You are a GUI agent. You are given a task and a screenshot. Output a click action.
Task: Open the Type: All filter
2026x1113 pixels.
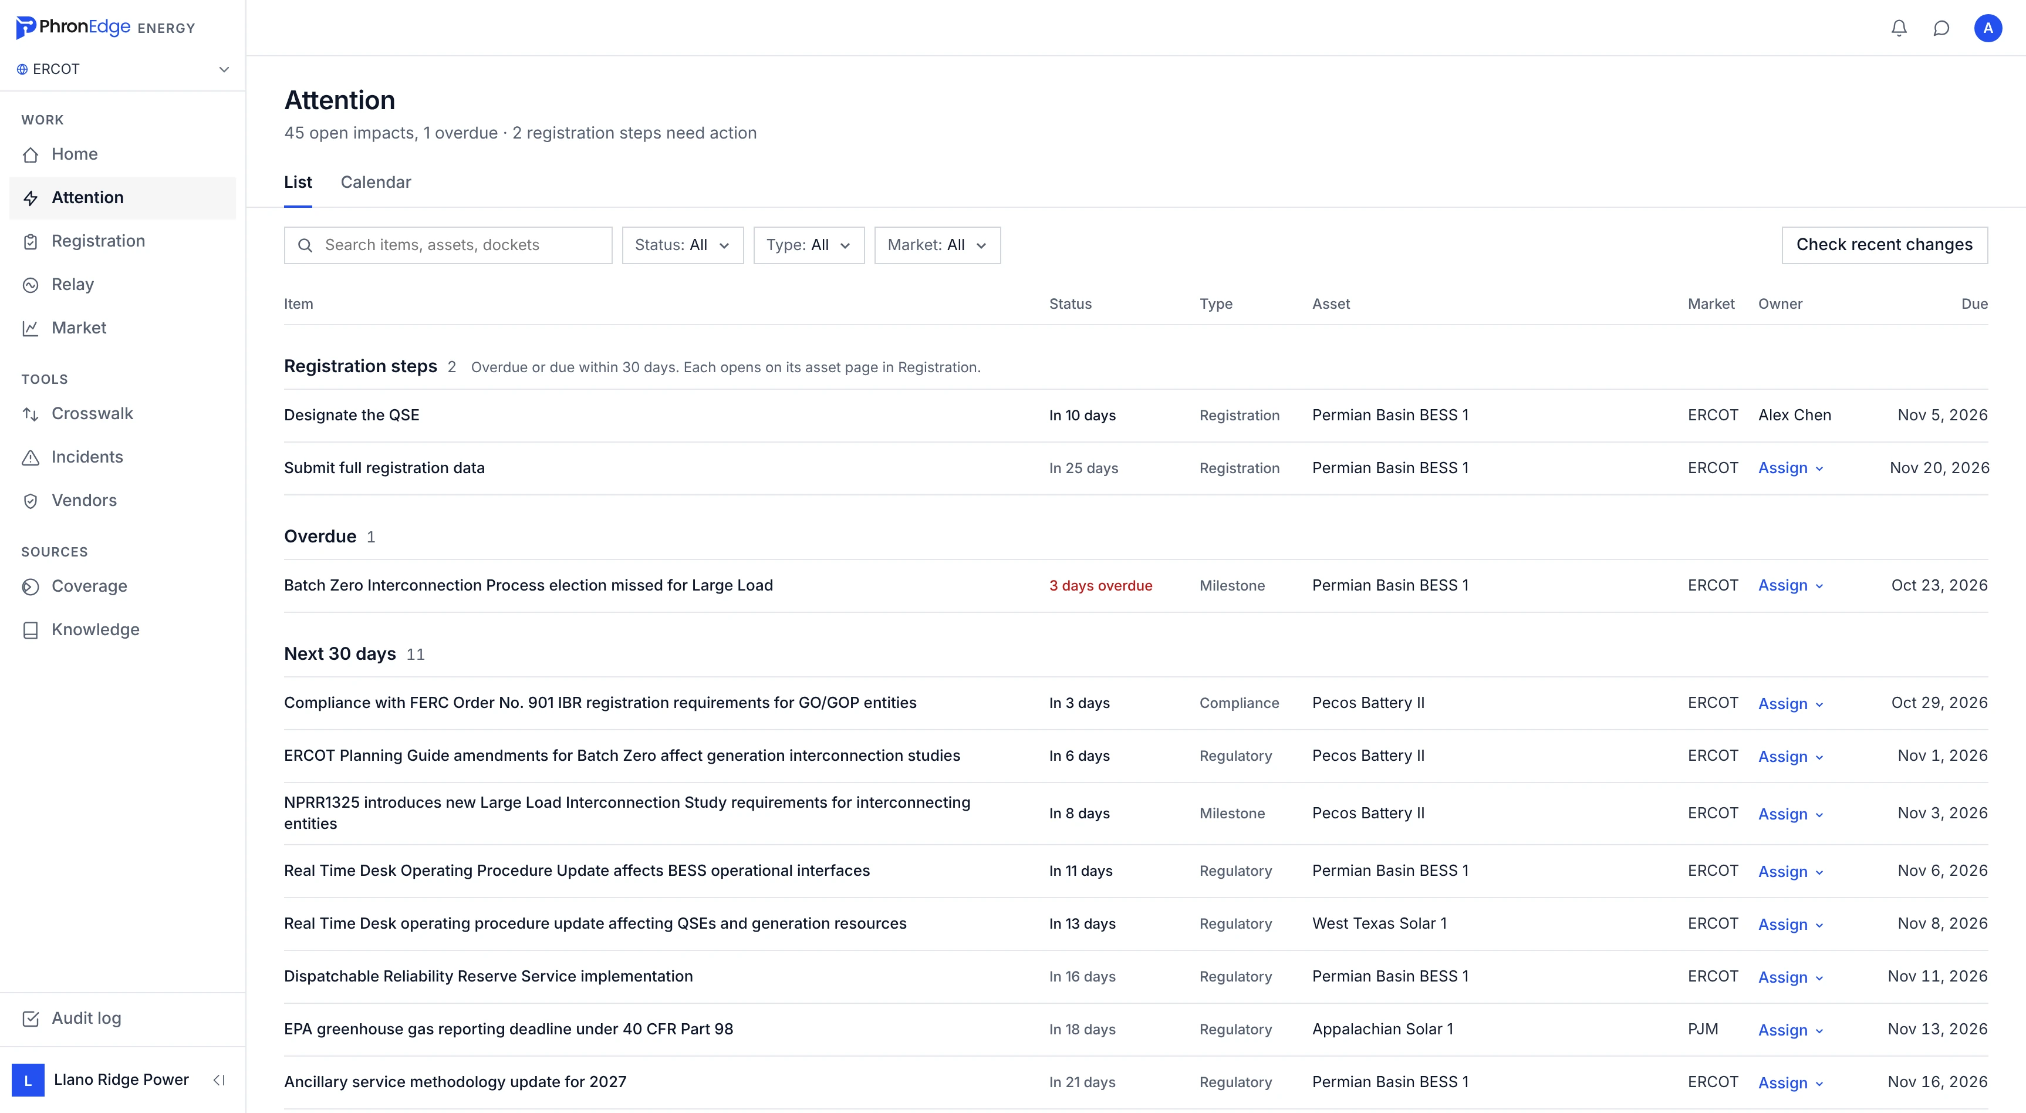pyautogui.click(x=809, y=245)
